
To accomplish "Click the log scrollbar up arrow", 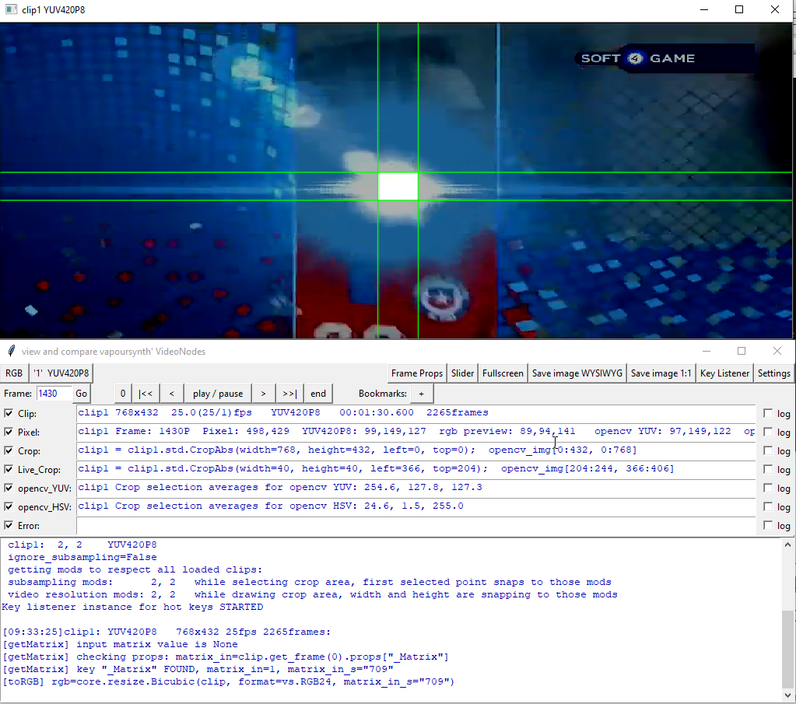I will click(x=787, y=545).
